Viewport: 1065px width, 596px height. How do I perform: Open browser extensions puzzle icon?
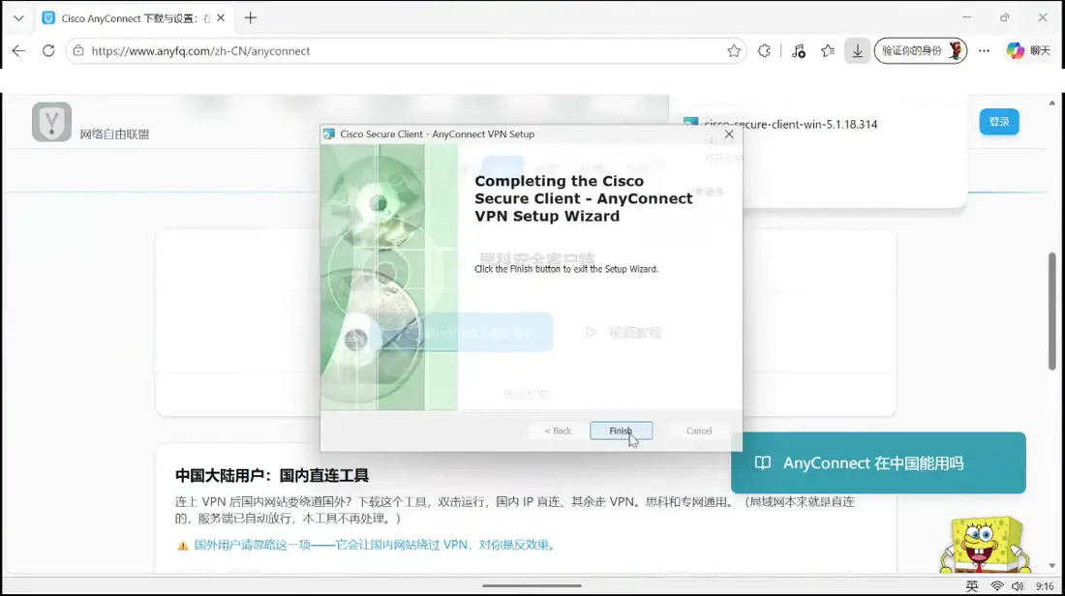click(x=764, y=51)
